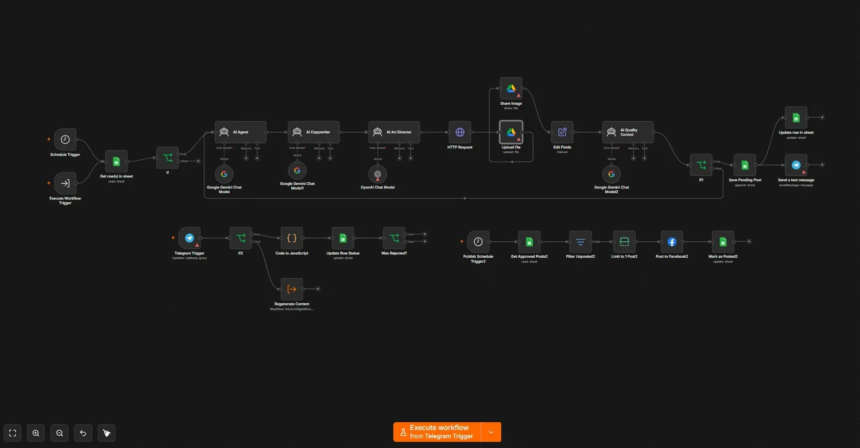
Task: Open the Update Row Status node
Action: click(343, 238)
